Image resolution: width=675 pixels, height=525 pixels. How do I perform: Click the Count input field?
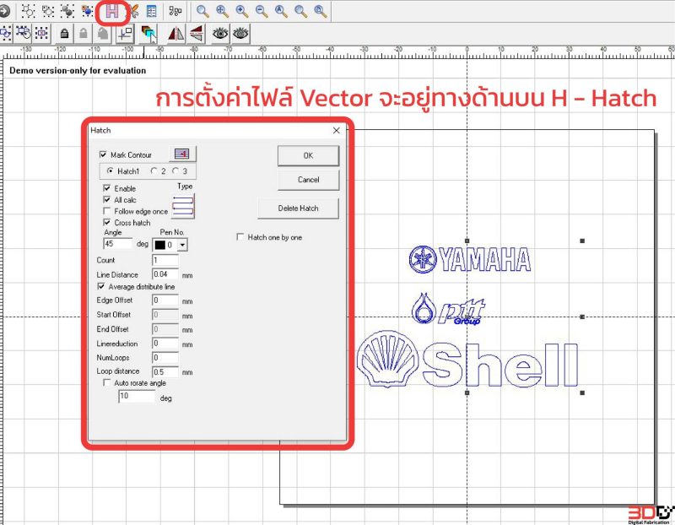tap(165, 260)
